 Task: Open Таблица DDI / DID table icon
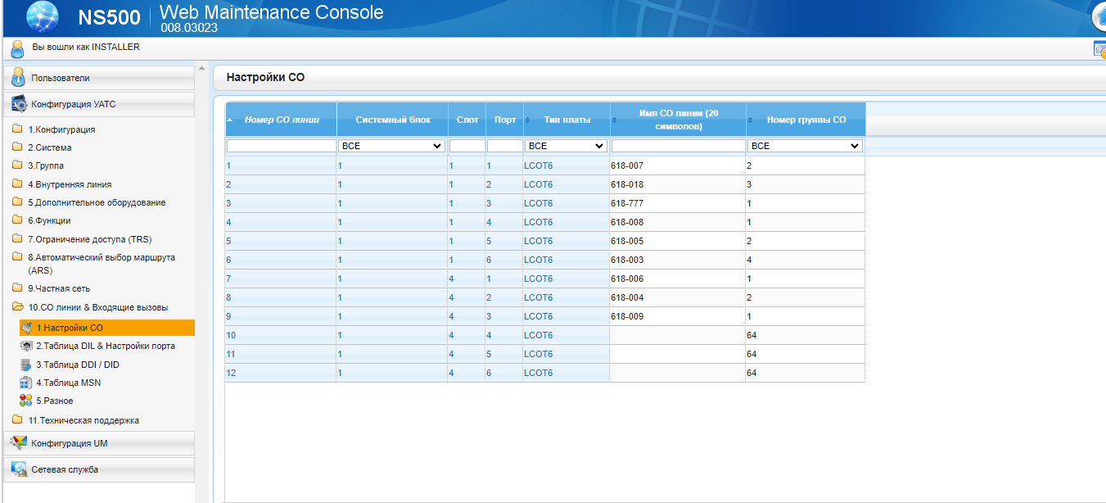(25, 365)
